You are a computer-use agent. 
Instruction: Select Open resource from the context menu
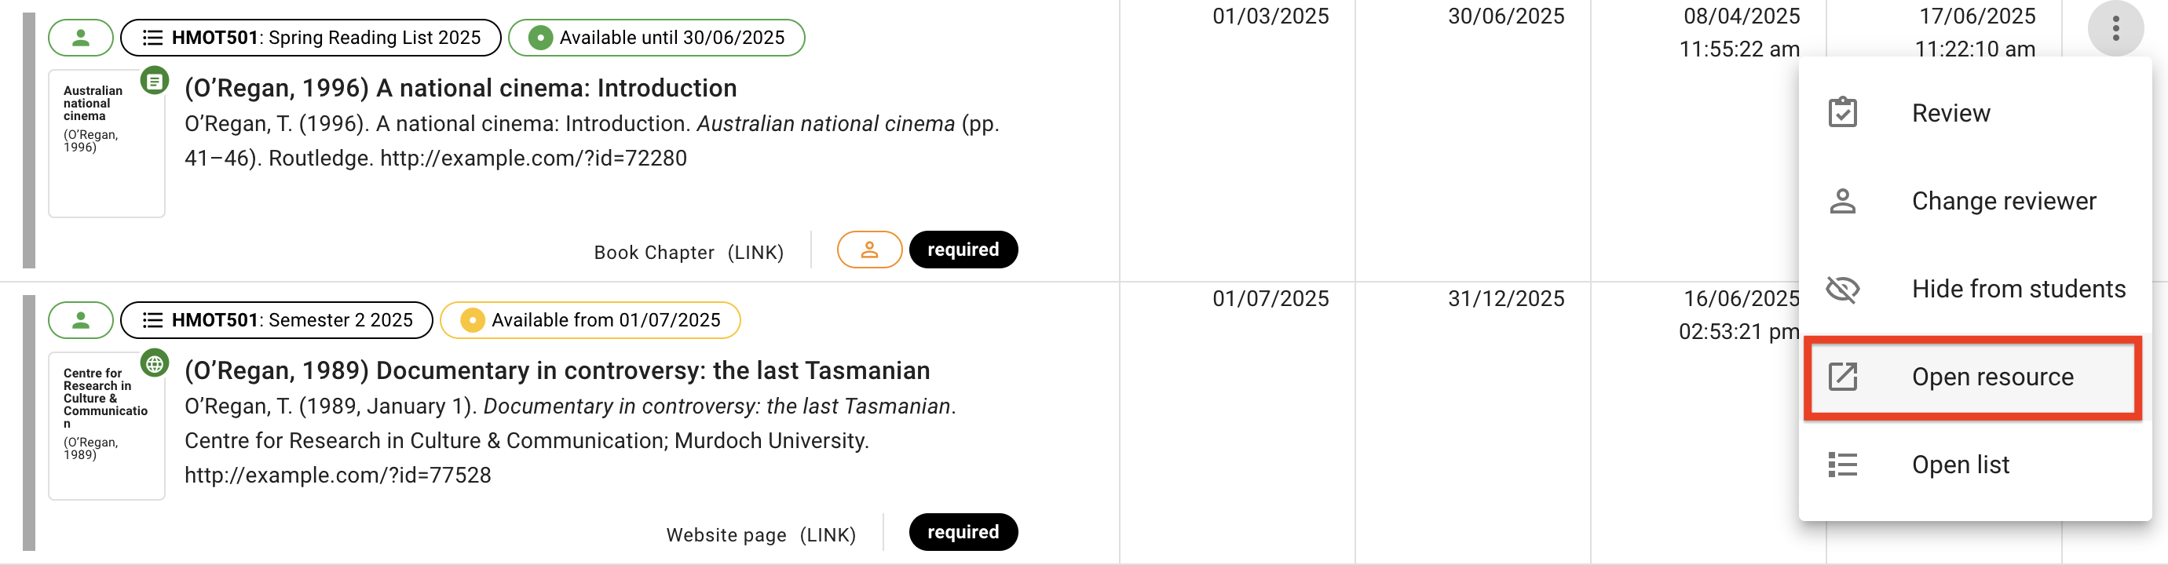tap(1992, 377)
